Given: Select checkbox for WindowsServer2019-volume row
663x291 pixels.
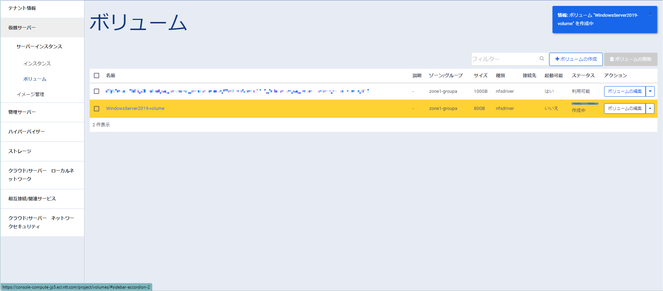Looking at the screenshot, I should [97, 109].
